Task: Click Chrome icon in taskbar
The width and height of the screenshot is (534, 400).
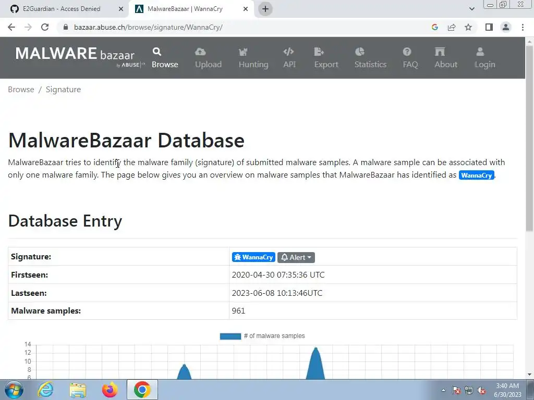Action: [142, 390]
